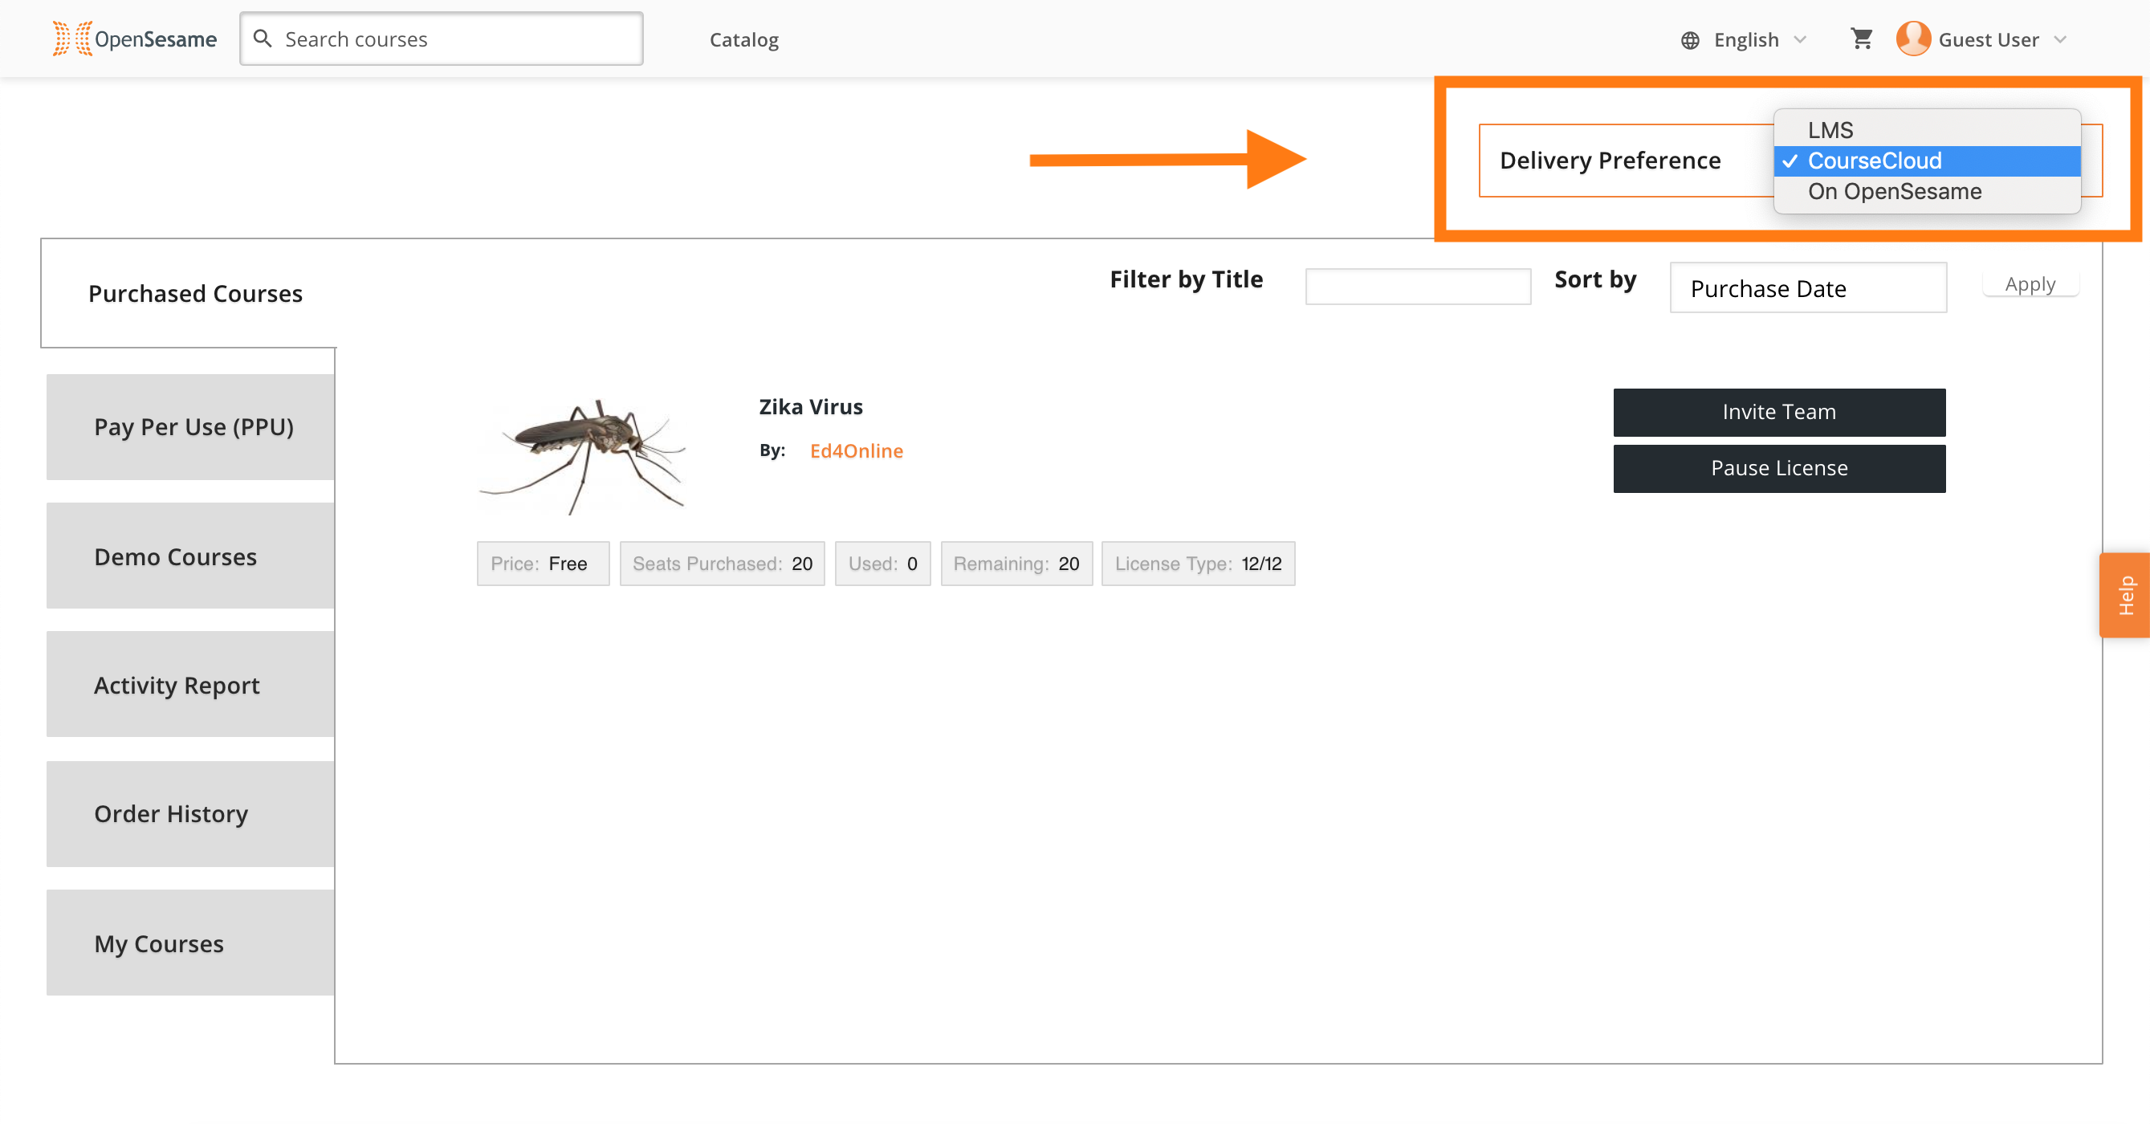Screen dimensions: 2150x1124
Task: Open the Ed4Online publisher link
Action: pyautogui.click(x=856, y=450)
